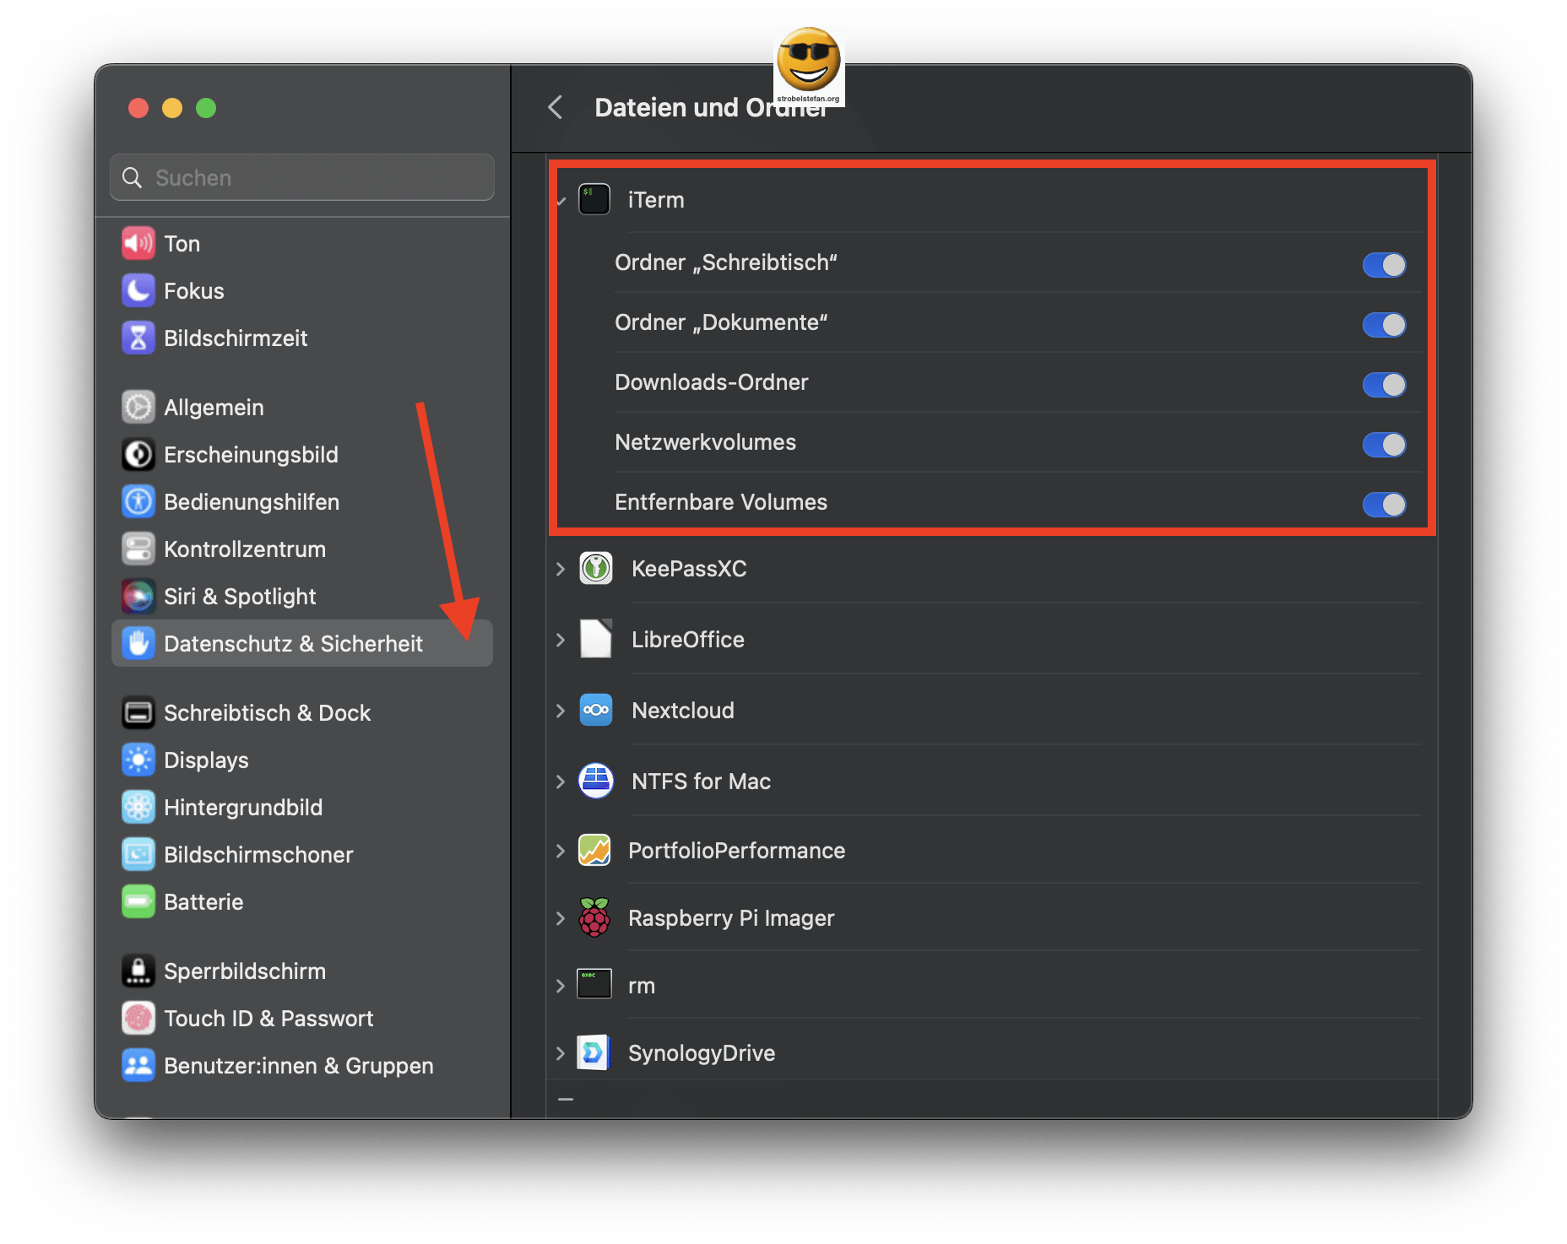This screenshot has width=1567, height=1244.
Task: Open Benutzer:innen & Gruppen settings
Action: (x=138, y=1065)
